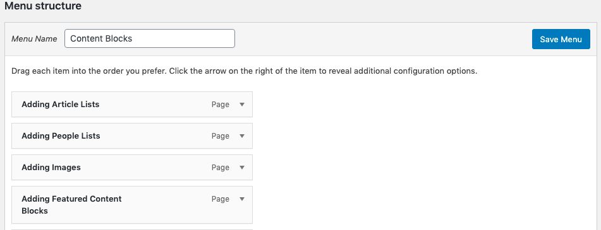Select the Adding People Lists title
The width and height of the screenshot is (601, 230).
tap(61, 135)
